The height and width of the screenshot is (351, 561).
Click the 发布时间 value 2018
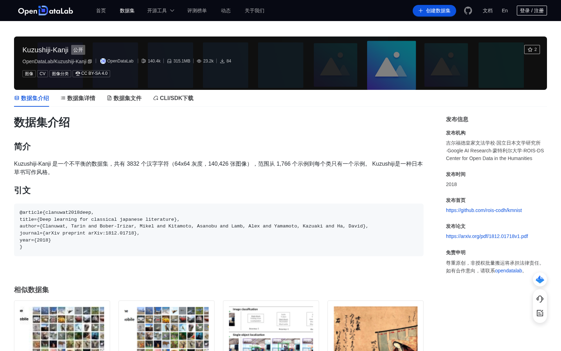click(x=451, y=184)
